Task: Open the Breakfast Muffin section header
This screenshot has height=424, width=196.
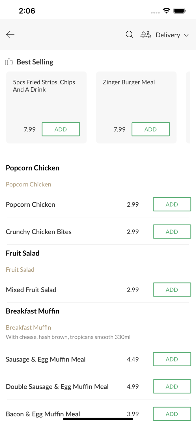Action: pos(33,311)
